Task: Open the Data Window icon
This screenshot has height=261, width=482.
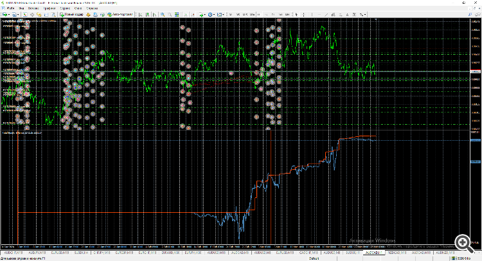Action: click(x=32, y=14)
